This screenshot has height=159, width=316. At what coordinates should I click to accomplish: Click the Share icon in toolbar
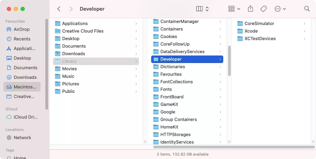coord(250,9)
